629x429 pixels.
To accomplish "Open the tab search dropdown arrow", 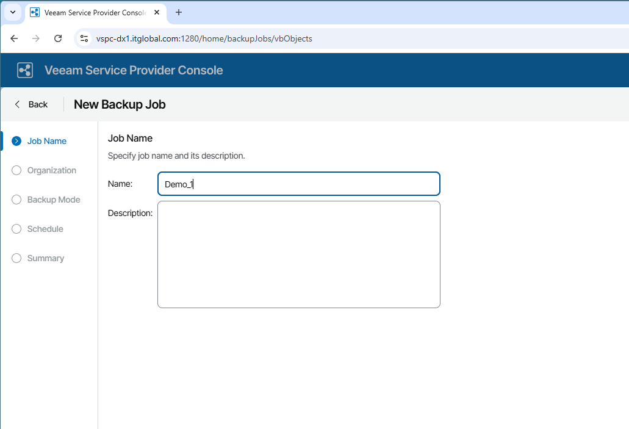I will (13, 12).
